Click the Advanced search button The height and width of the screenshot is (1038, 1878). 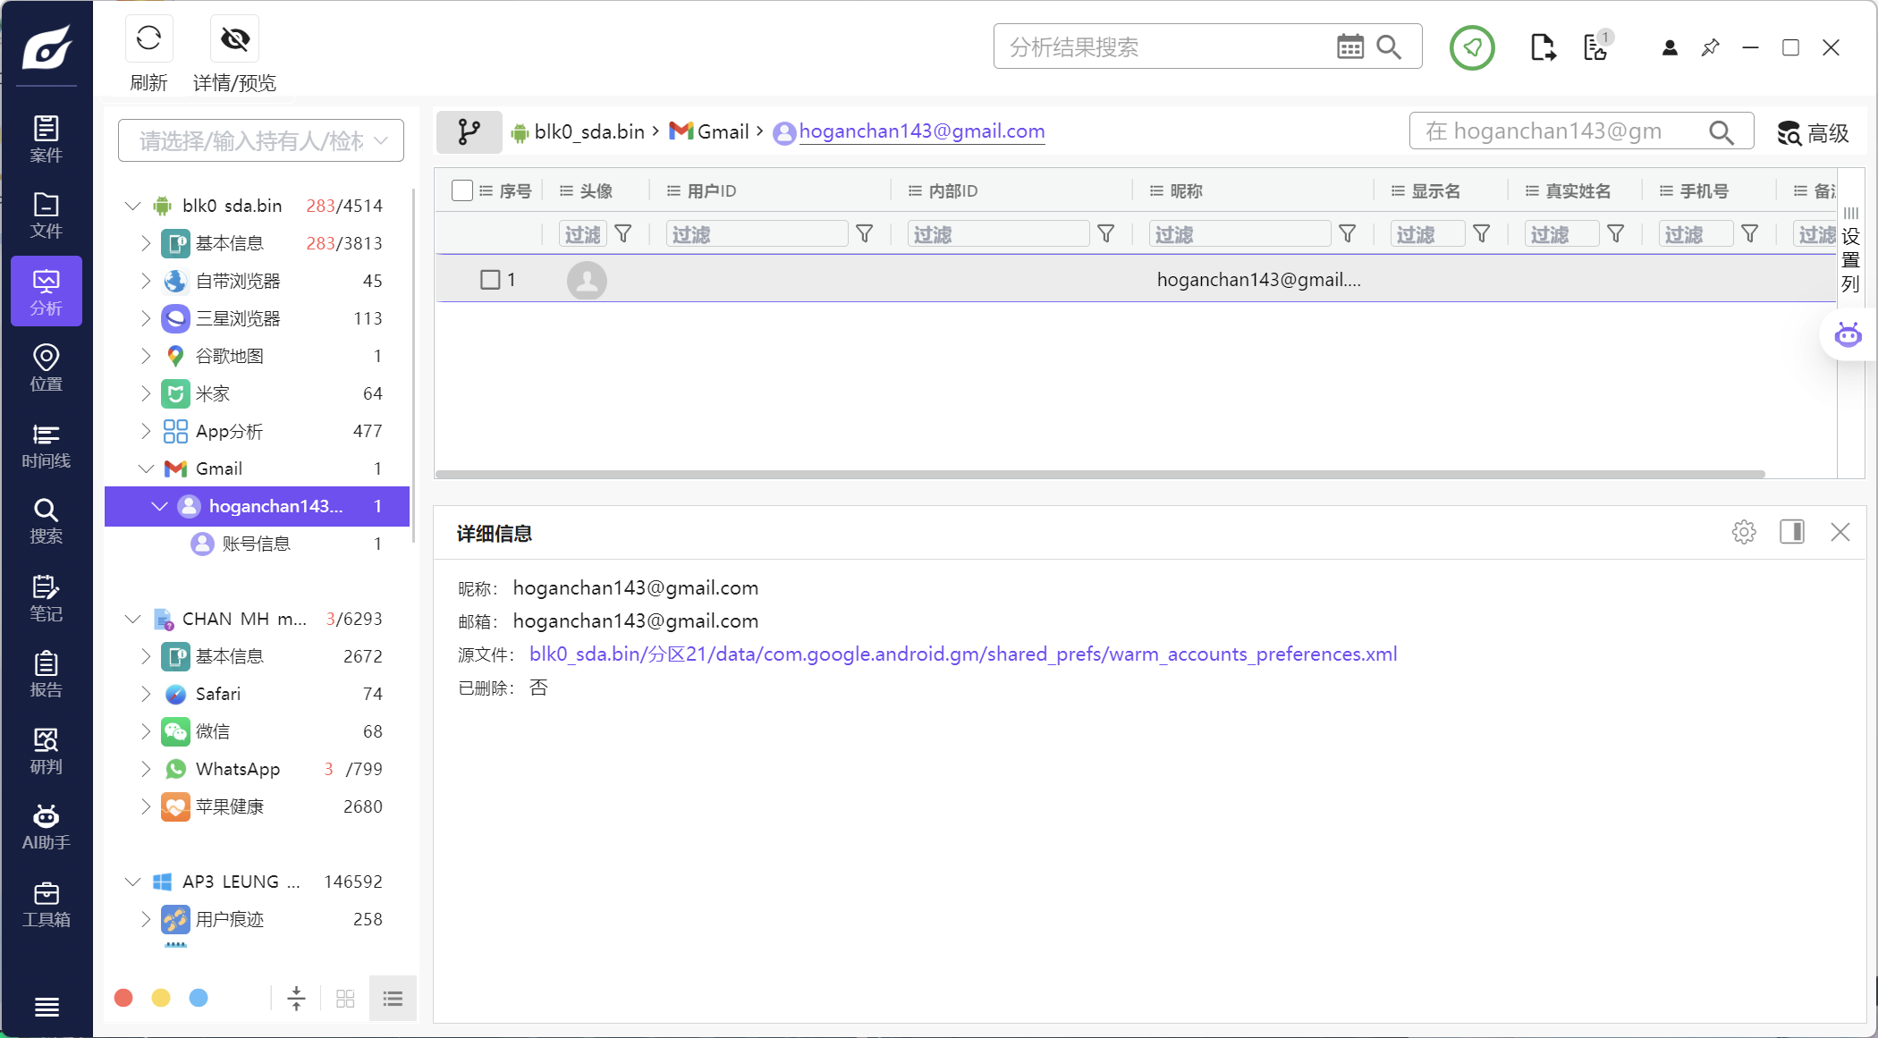point(1813,133)
